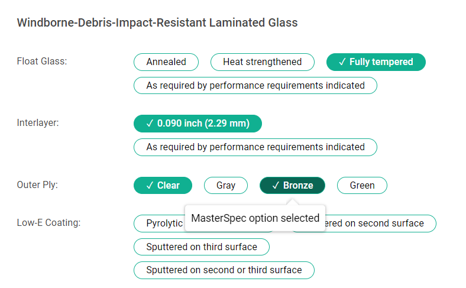
Task: Click the MasterSpec option selected tooltip
Action: click(255, 218)
